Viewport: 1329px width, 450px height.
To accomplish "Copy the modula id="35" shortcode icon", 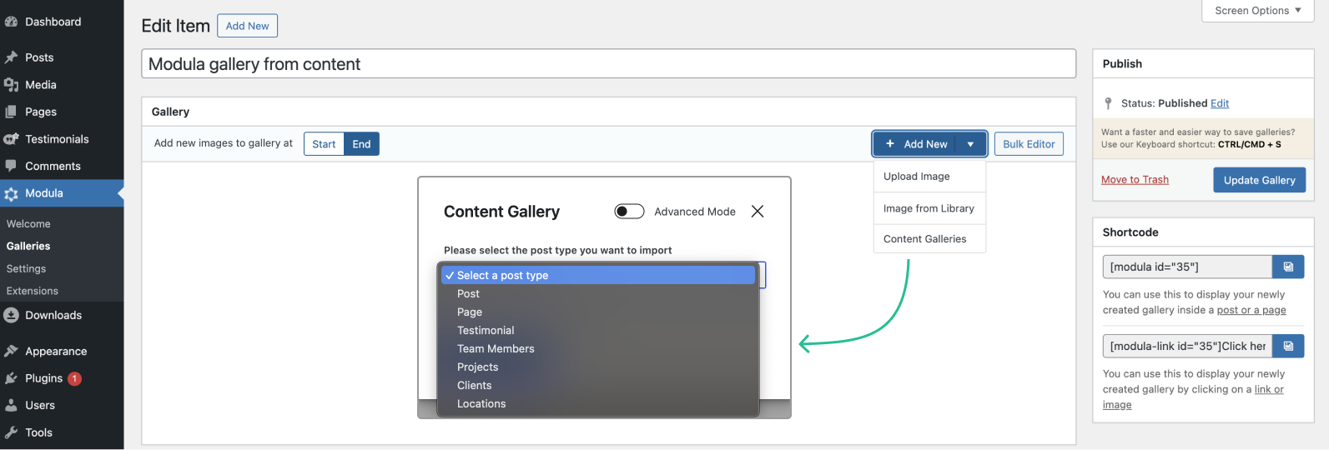I will click(x=1288, y=267).
